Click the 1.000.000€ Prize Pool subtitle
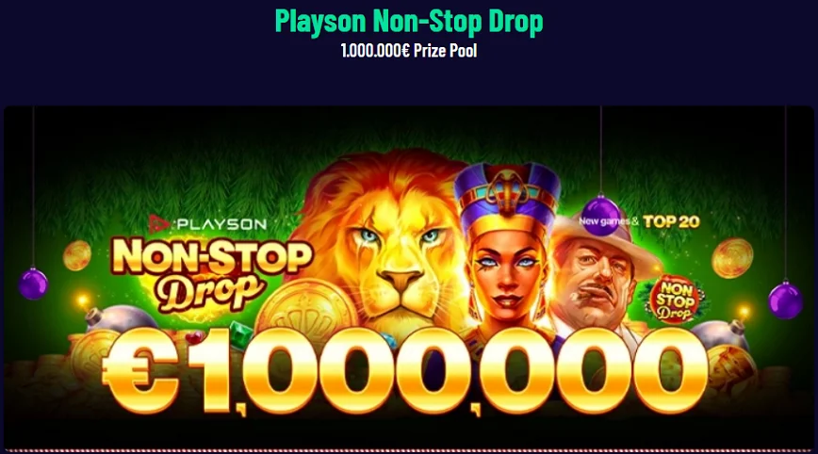Image resolution: width=818 pixels, height=454 pixels. [409, 51]
